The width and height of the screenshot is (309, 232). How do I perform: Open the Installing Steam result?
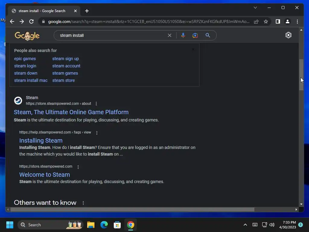(x=41, y=140)
